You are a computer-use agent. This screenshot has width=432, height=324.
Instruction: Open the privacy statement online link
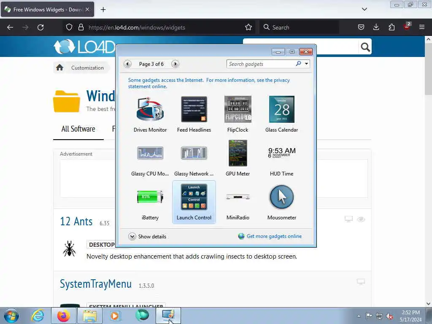[209, 83]
